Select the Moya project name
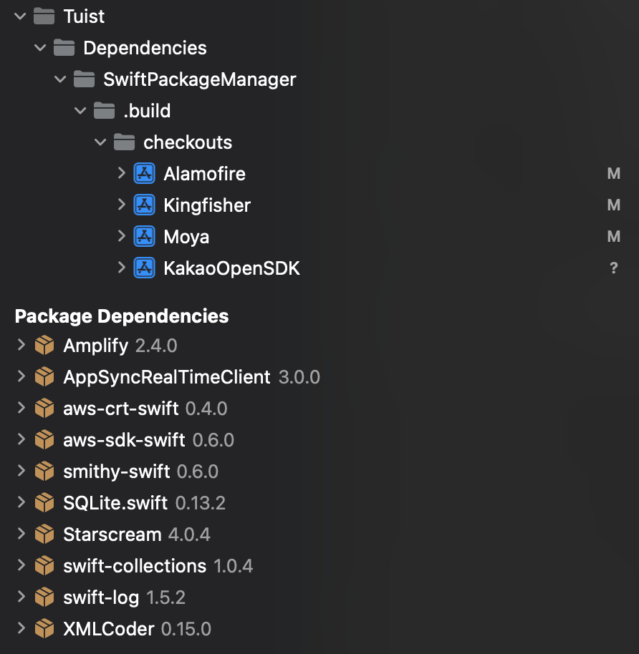Image resolution: width=639 pixels, height=654 pixels. [x=186, y=238]
